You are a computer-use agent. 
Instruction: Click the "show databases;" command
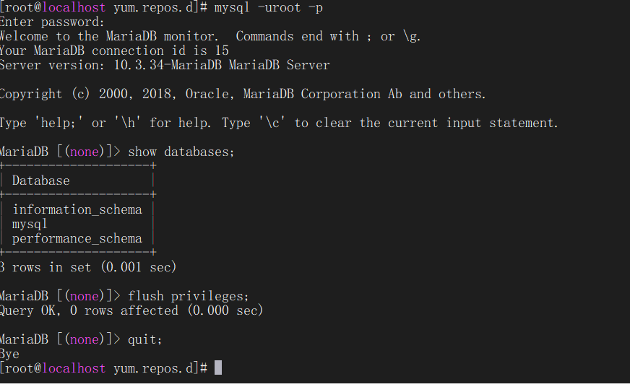(181, 152)
